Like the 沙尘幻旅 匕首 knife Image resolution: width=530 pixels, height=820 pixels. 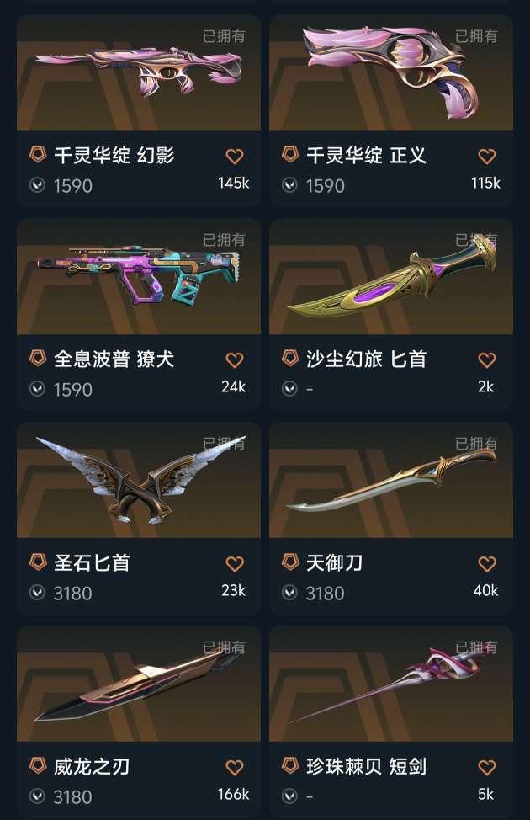coord(486,359)
